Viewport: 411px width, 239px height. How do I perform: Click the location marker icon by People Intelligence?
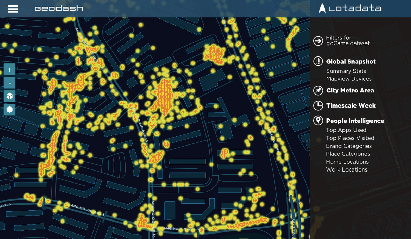(x=319, y=121)
